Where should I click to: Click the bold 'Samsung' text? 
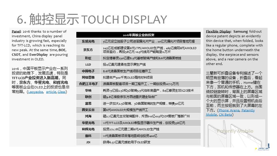point(240,31)
